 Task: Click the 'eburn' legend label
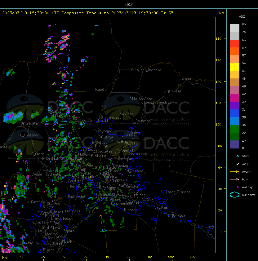coord(247,172)
